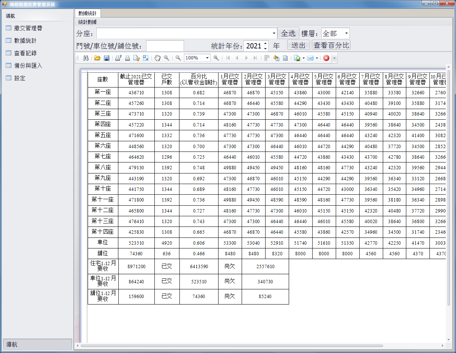Click the Scale icon in the toolbar
This screenshot has height=353, width=456.
pos(146,58)
